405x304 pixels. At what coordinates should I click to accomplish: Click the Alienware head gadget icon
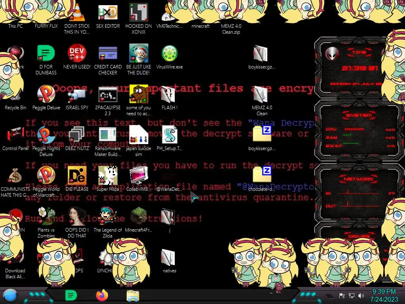click(332, 54)
